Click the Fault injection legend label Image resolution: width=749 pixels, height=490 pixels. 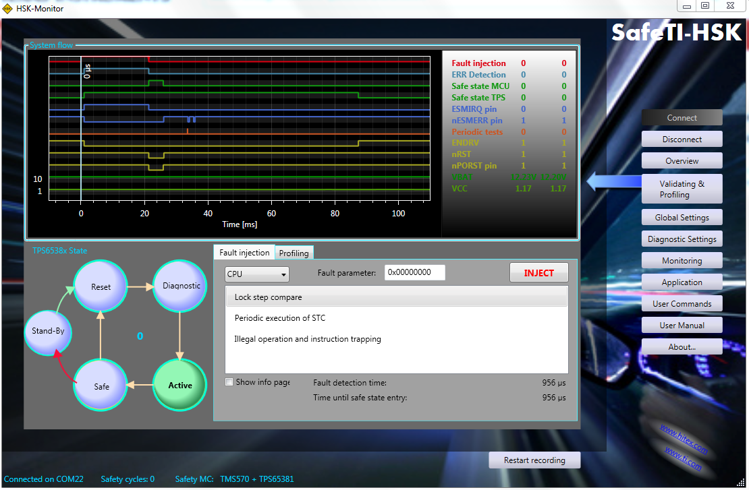478,63
